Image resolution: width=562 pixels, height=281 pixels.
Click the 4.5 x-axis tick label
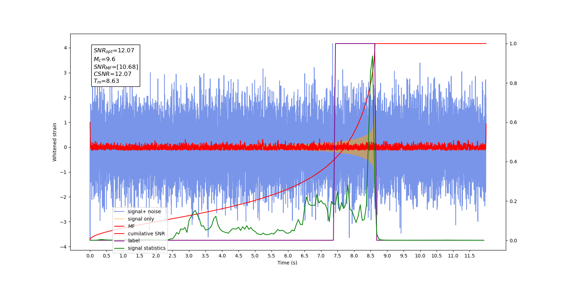[x=238, y=256]
